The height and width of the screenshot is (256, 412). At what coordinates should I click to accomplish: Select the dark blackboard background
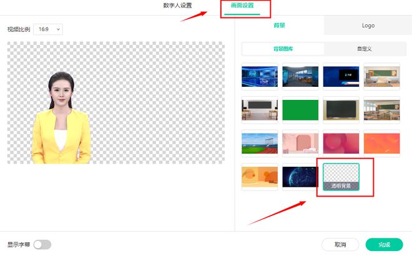(341, 109)
